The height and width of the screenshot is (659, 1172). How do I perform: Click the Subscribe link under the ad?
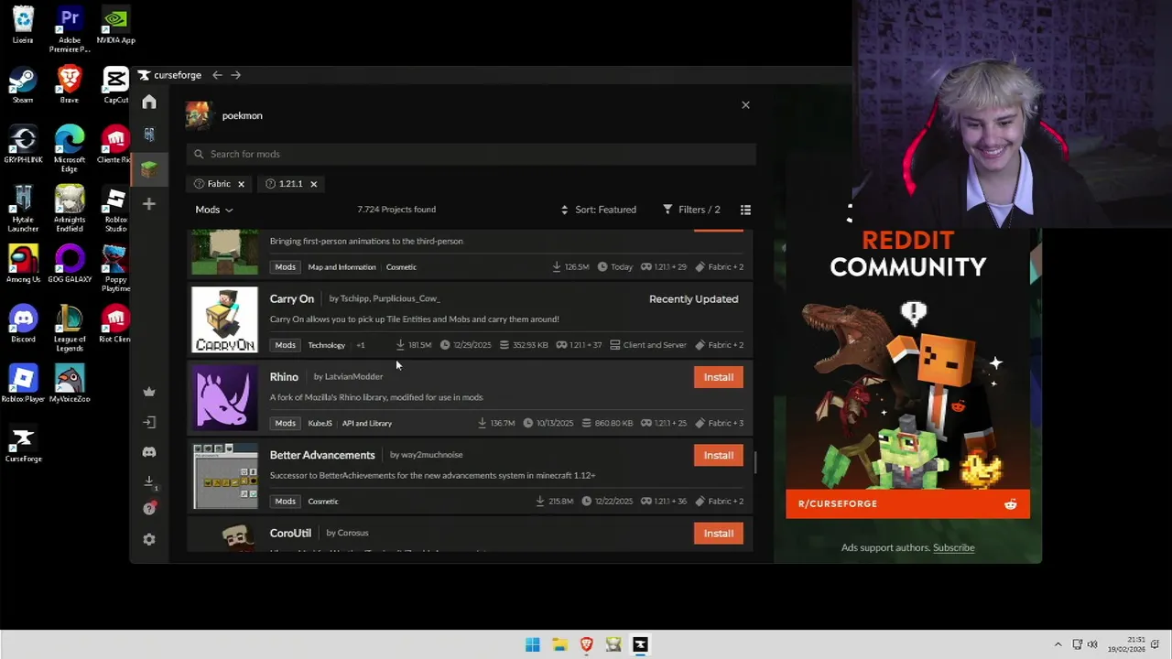(953, 547)
